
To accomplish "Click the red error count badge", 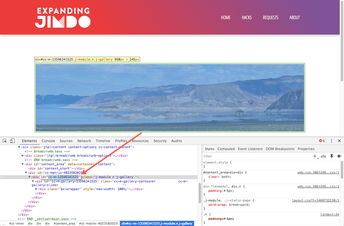I will [321, 140].
